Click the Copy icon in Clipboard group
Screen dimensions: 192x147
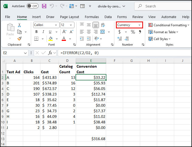pos(19,32)
